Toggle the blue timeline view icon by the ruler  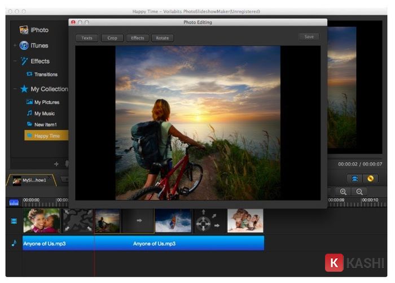(14, 202)
